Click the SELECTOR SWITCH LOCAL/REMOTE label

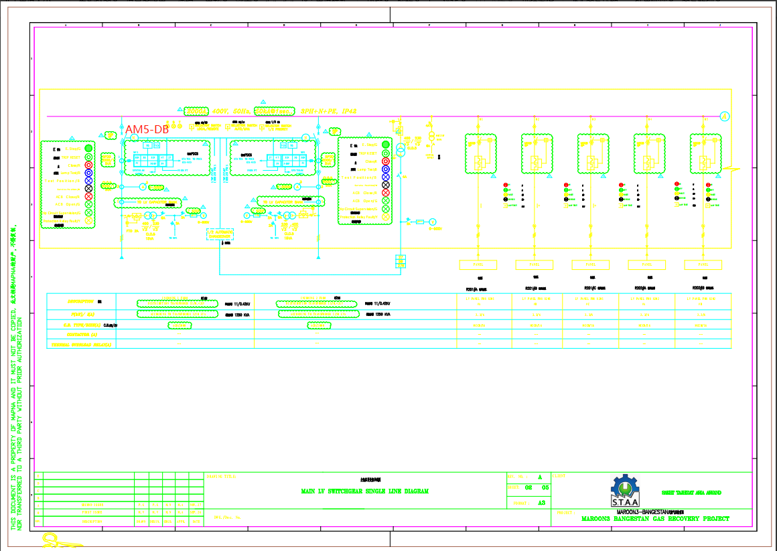click(x=207, y=127)
